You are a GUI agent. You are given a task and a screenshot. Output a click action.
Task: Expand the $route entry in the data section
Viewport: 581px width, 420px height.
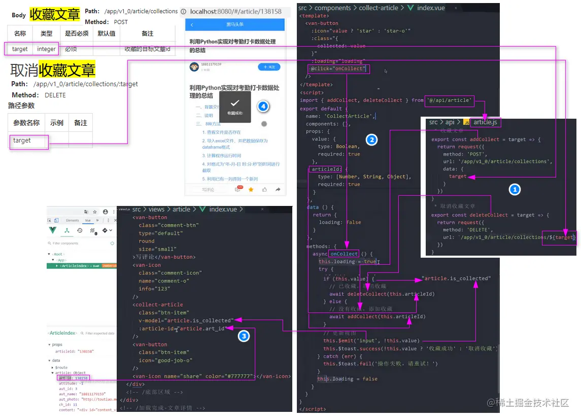[x=52, y=367]
